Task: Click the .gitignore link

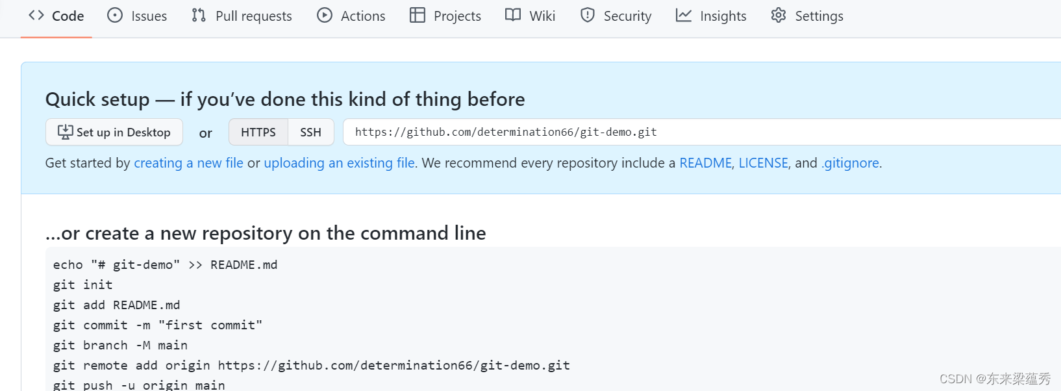Action: [851, 163]
